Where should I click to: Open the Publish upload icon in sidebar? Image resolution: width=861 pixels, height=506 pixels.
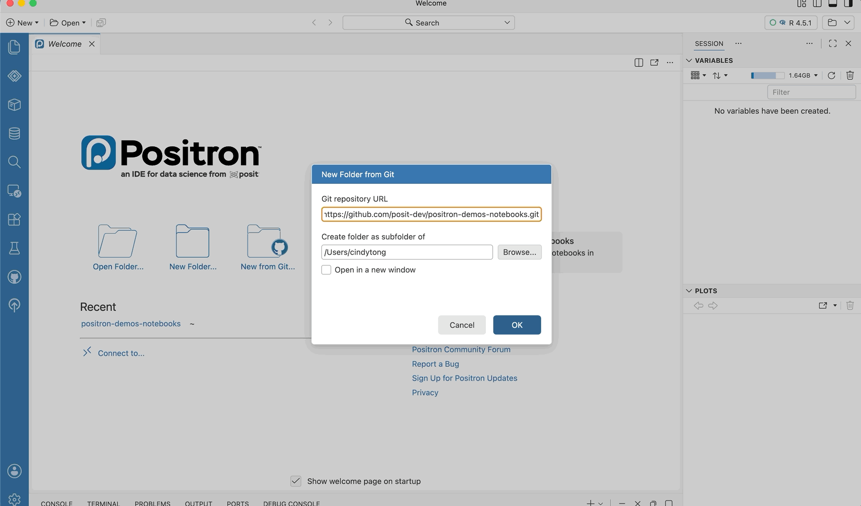tap(14, 305)
